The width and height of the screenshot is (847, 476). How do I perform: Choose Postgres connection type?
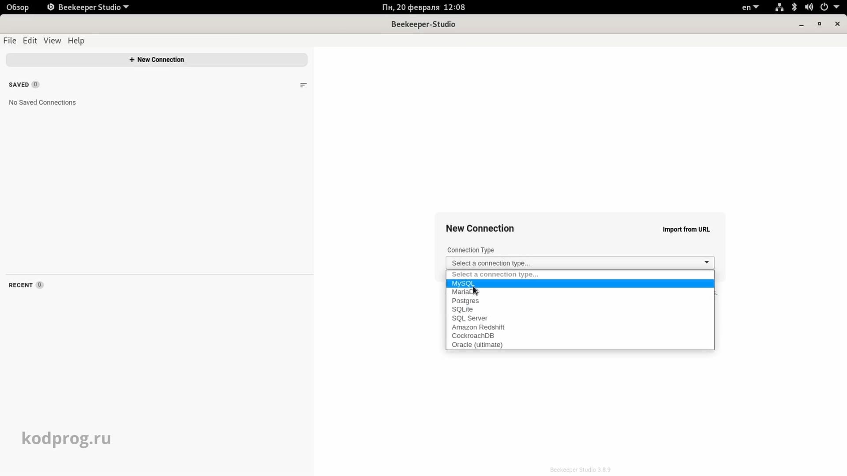(x=580, y=301)
